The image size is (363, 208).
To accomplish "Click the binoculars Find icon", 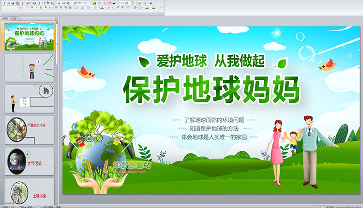I will point(34,3).
